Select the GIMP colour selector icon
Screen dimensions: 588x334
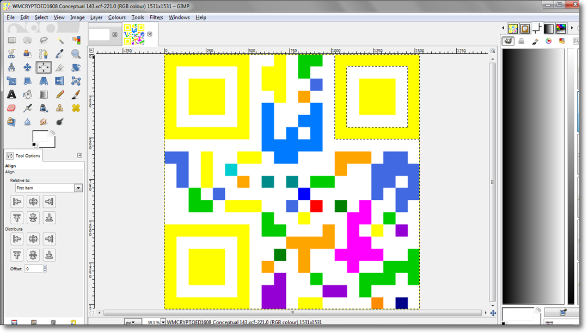click(508, 41)
